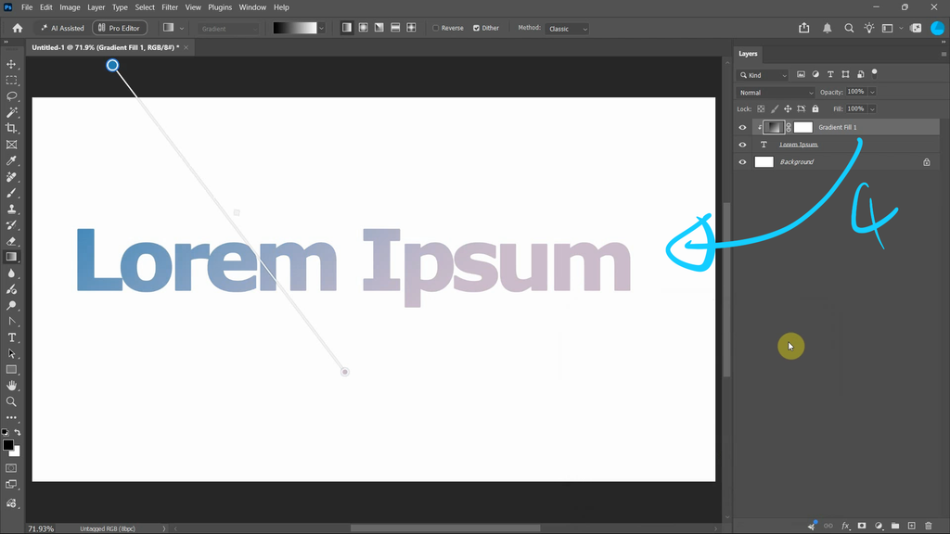Click the Pro Editor button
The image size is (950, 534).
pyautogui.click(x=120, y=28)
